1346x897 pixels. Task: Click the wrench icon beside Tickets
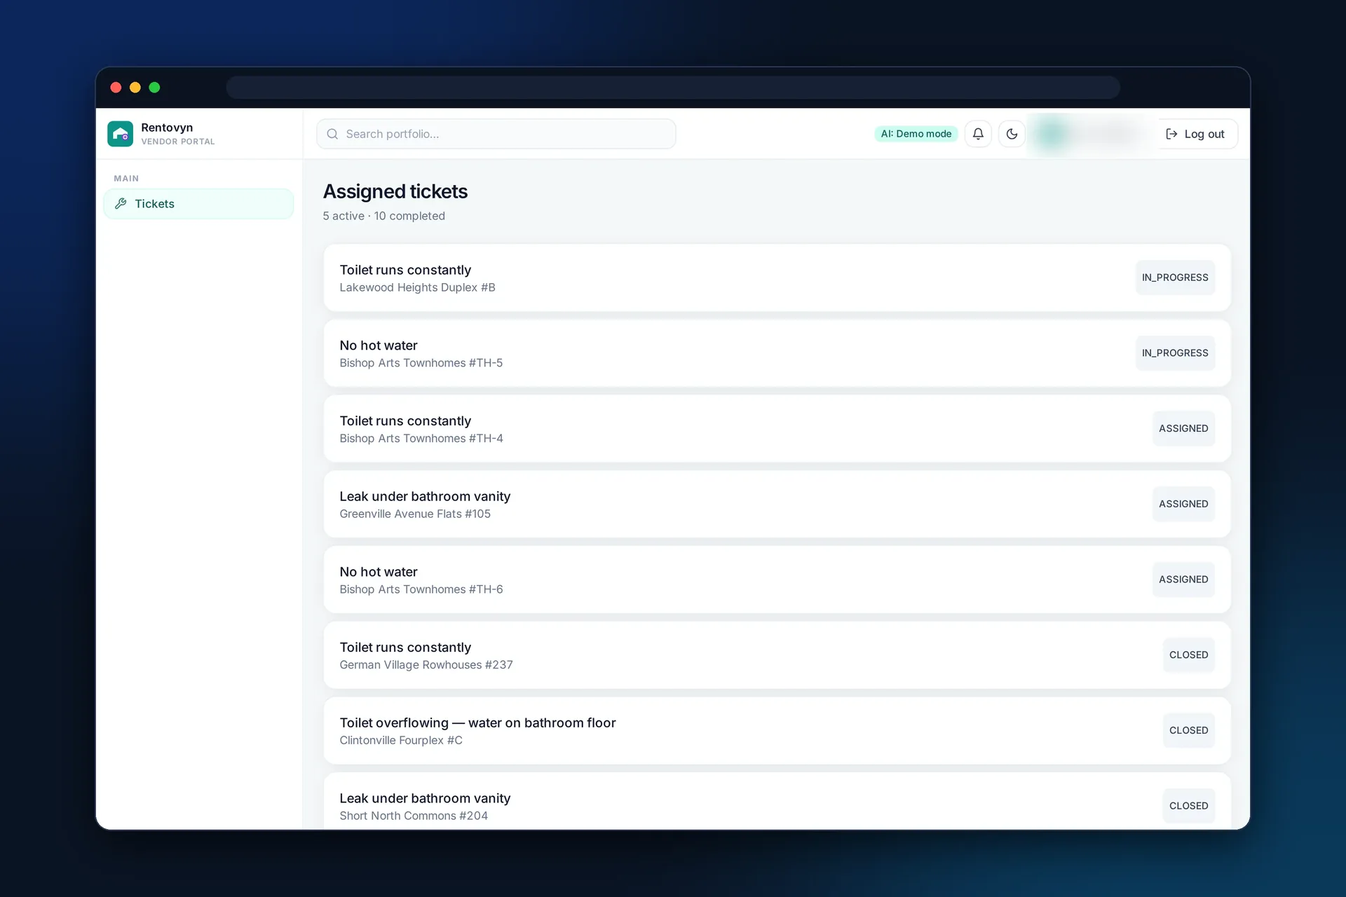point(121,204)
